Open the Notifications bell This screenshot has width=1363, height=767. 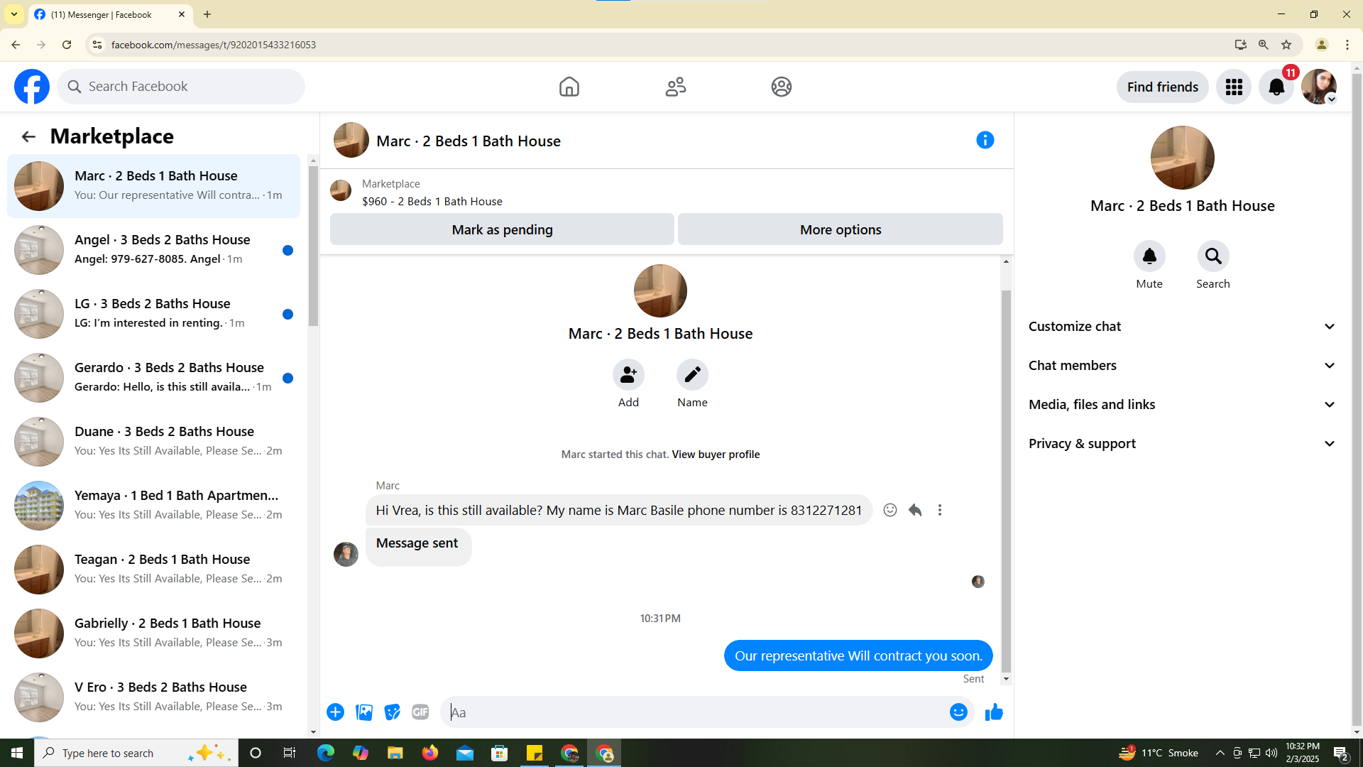(x=1276, y=87)
